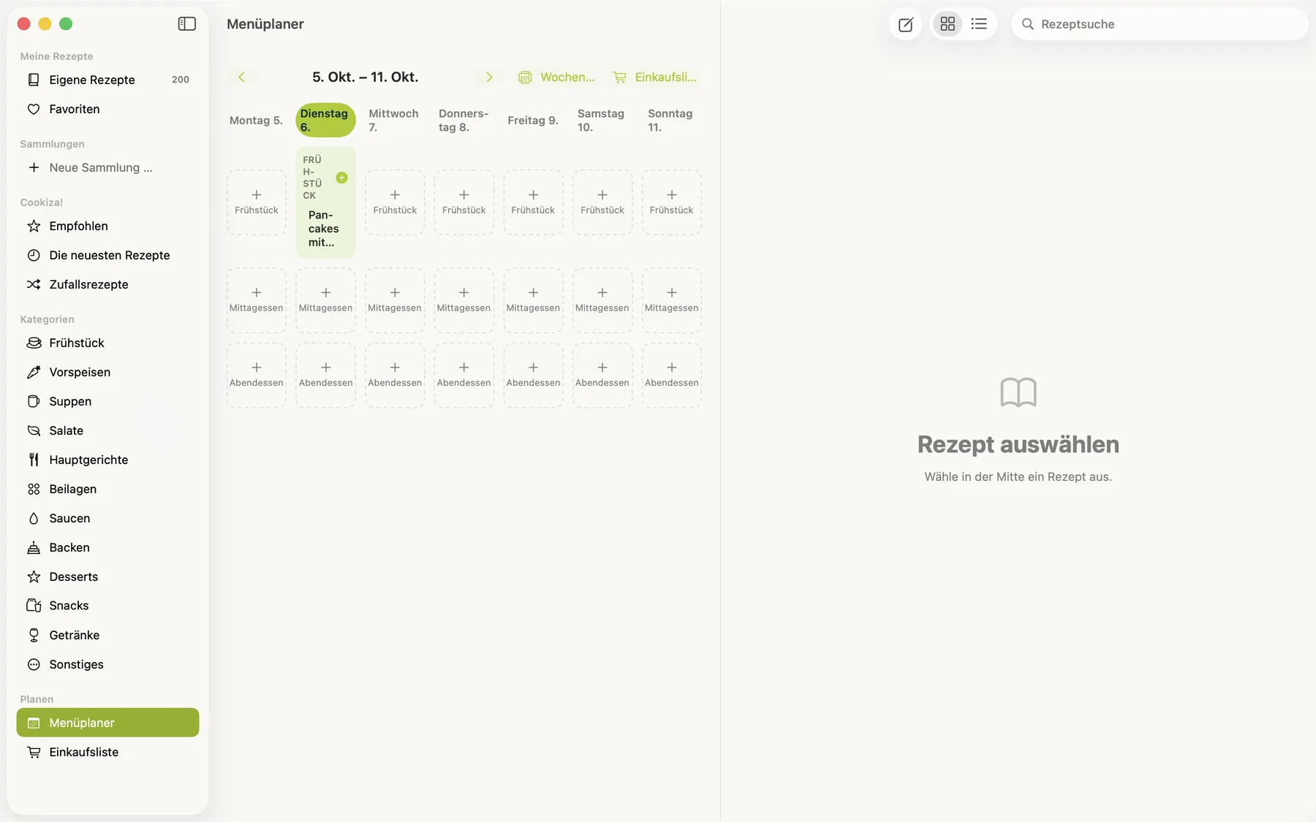Show Die neuesten Rezepte

(107, 255)
